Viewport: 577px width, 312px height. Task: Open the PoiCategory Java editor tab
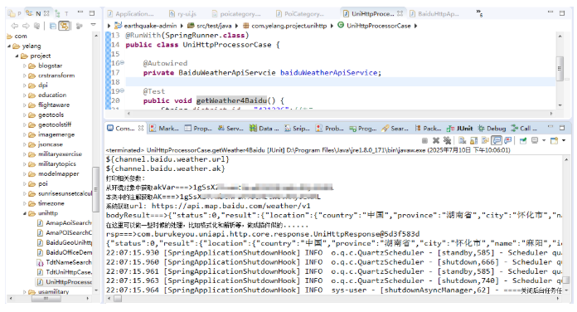click(300, 13)
